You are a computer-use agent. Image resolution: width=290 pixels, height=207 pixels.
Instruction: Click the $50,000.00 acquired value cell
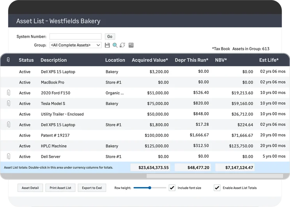[x=158, y=114]
